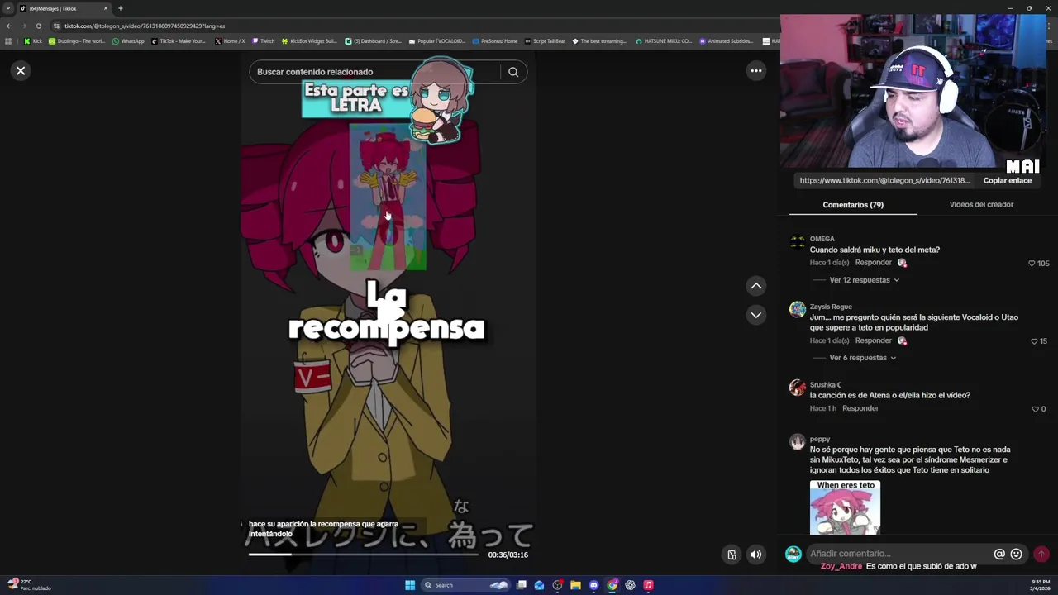Go to previous video with up arrow
This screenshot has height=595, width=1058.
[x=755, y=286]
